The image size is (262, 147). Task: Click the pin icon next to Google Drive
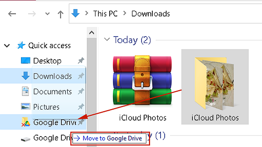click(x=81, y=122)
